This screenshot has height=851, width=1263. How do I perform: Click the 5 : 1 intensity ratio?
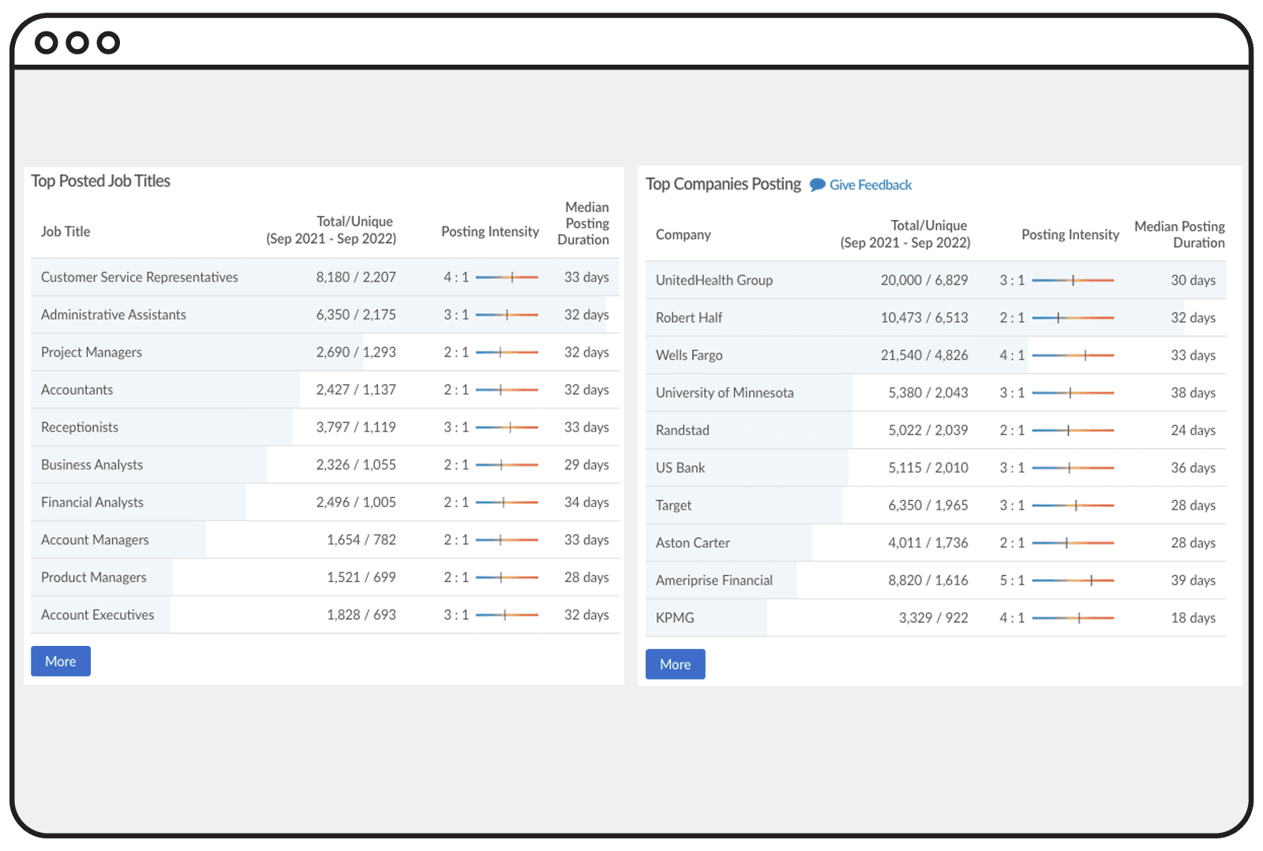point(1012,580)
